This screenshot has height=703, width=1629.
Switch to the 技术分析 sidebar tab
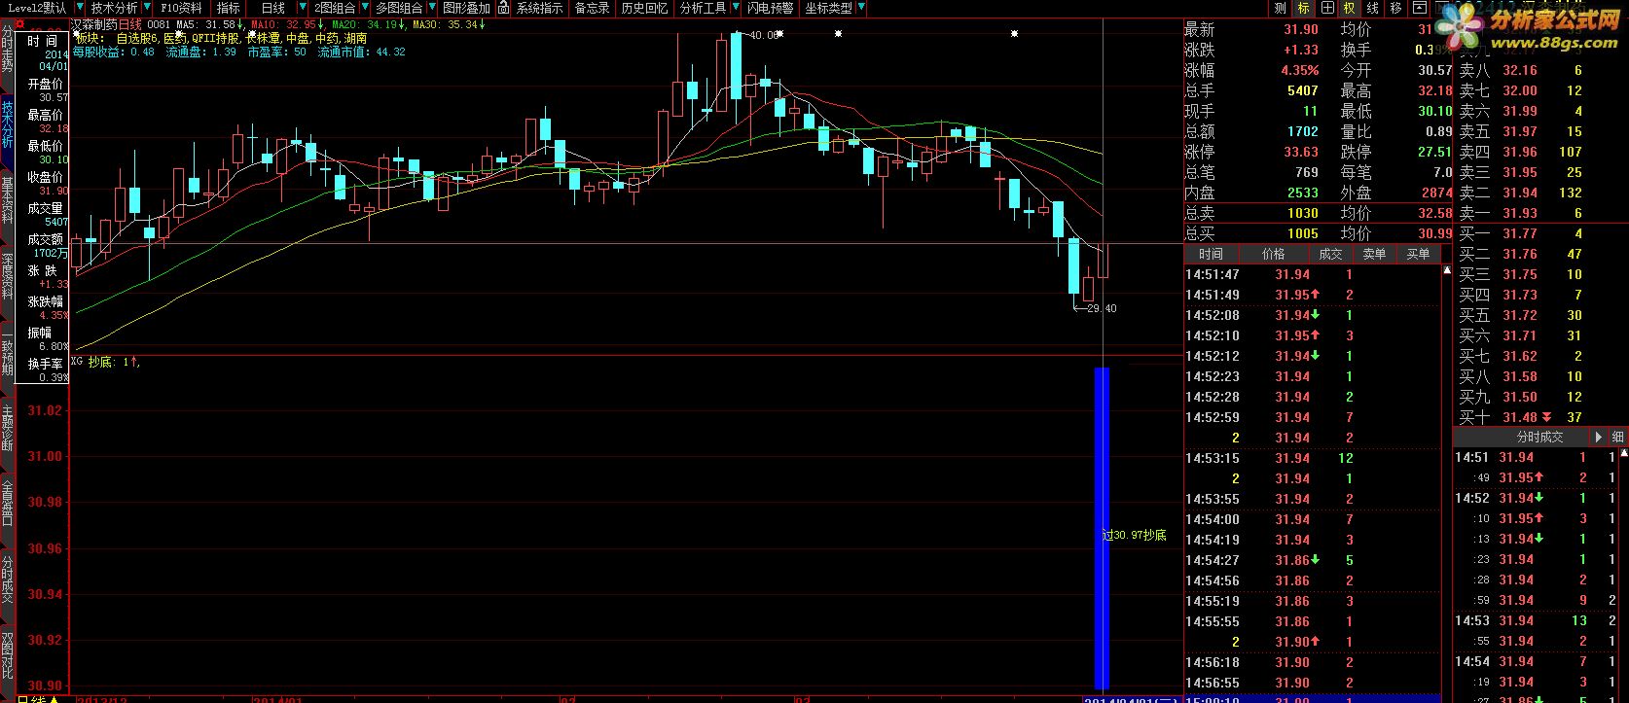[7, 123]
